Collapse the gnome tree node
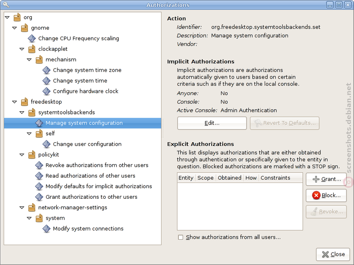 [x=15, y=28]
